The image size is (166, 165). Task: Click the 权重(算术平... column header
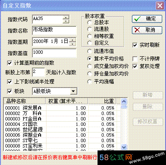67,101
